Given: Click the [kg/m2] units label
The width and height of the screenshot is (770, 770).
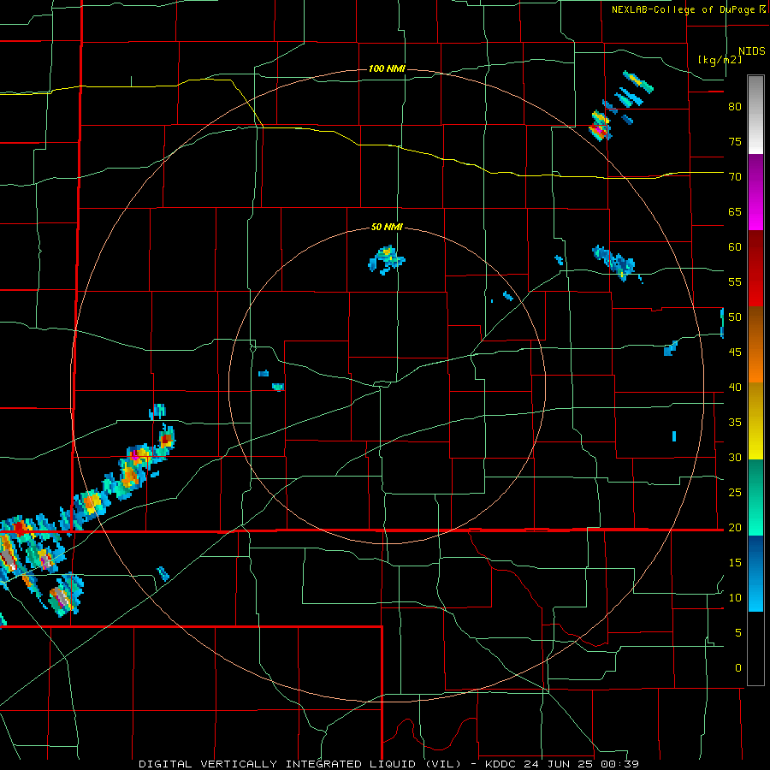Looking at the screenshot, I should 720,60.
